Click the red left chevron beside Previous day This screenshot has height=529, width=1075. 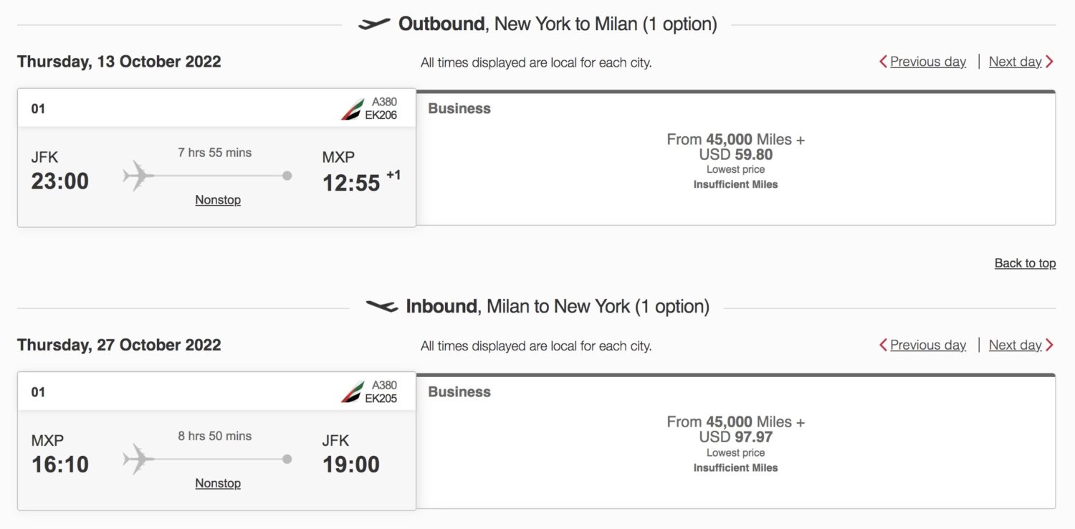click(x=884, y=62)
